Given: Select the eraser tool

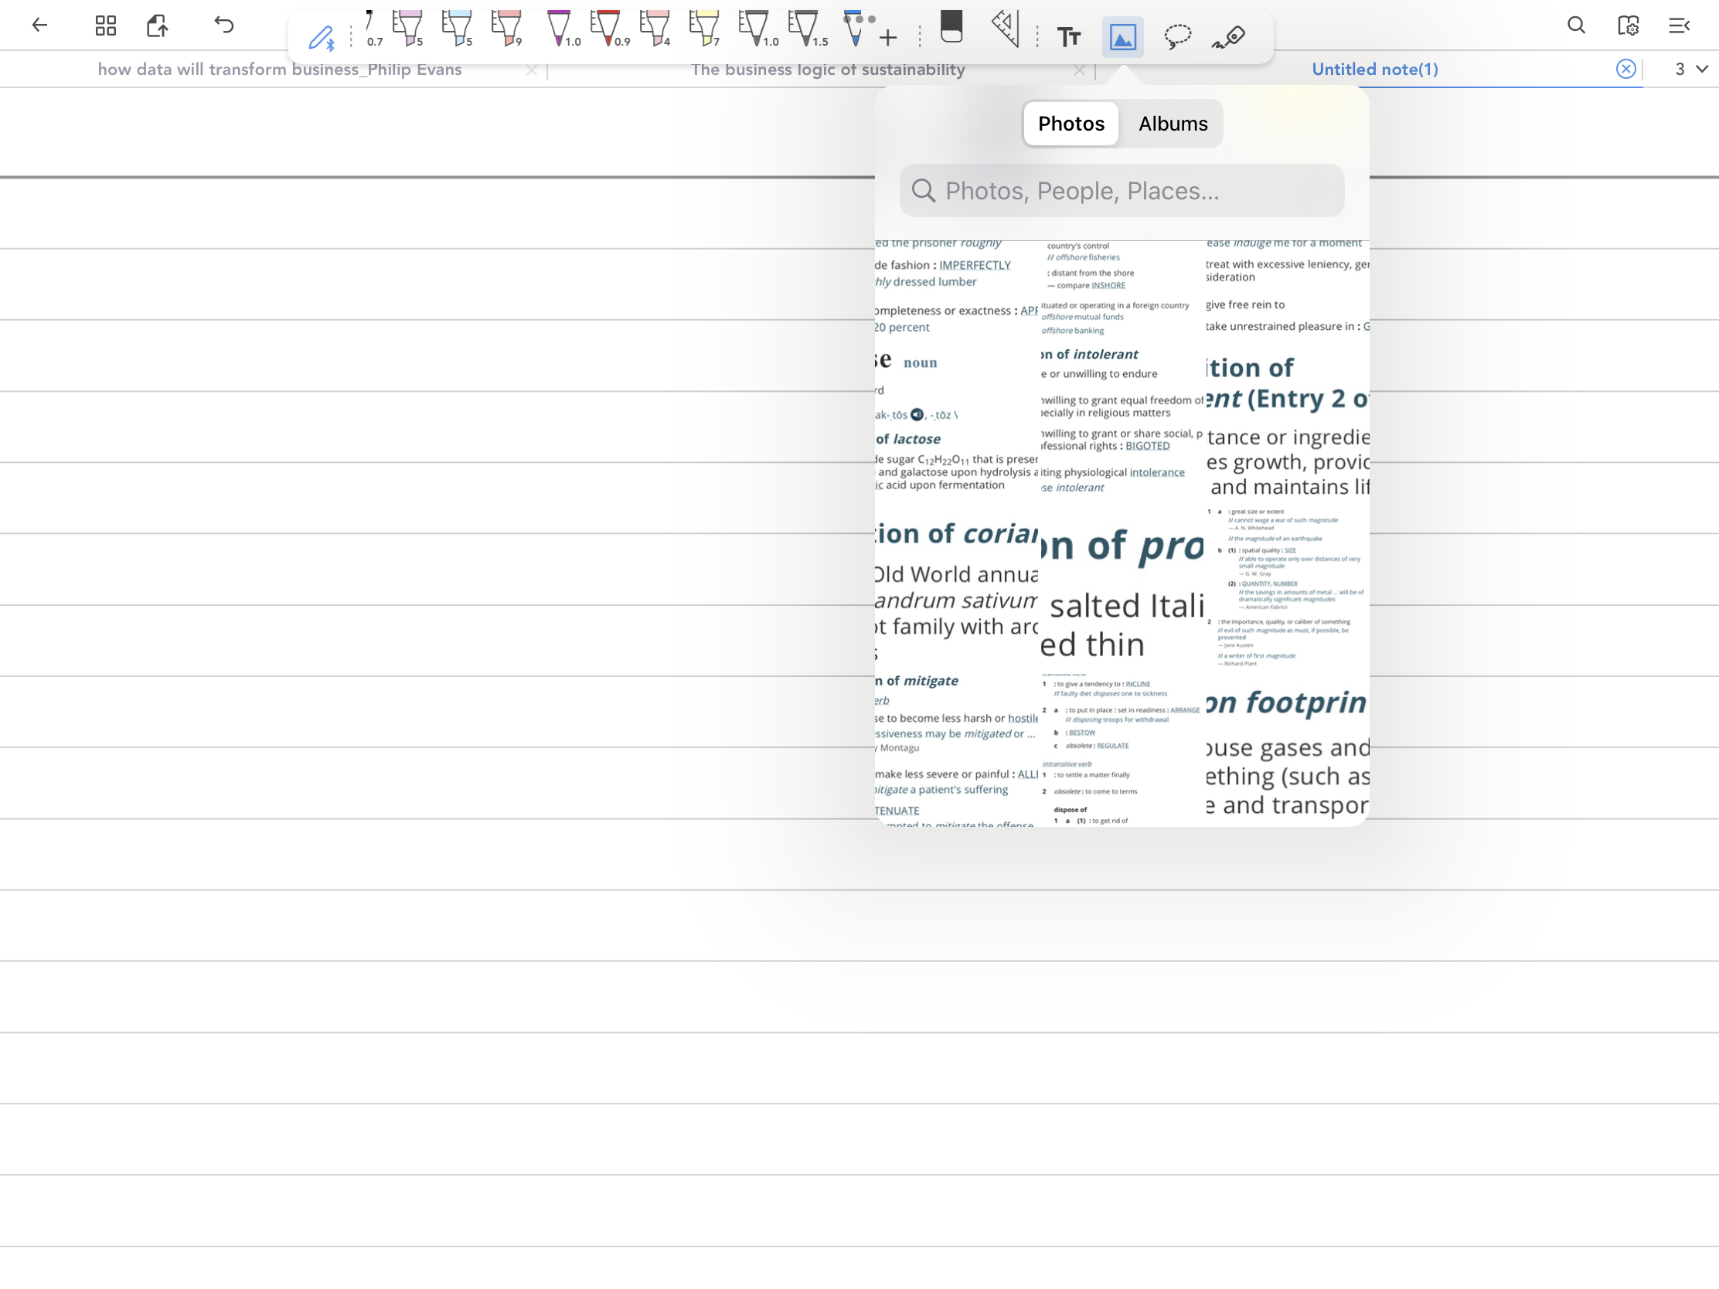Looking at the screenshot, I should pyautogui.click(x=951, y=28).
